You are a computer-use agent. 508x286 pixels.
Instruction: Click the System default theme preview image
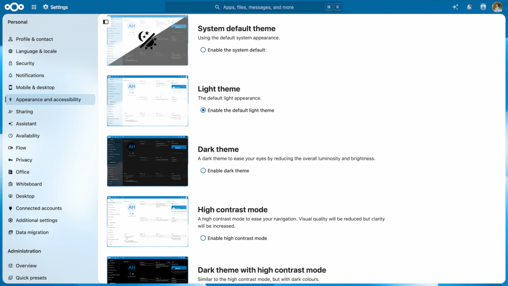[147, 40]
